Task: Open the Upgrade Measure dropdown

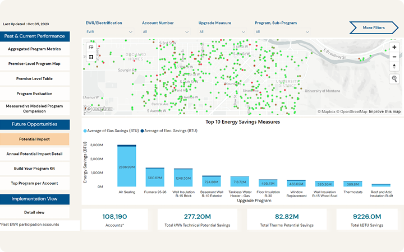Action: click(x=222, y=32)
